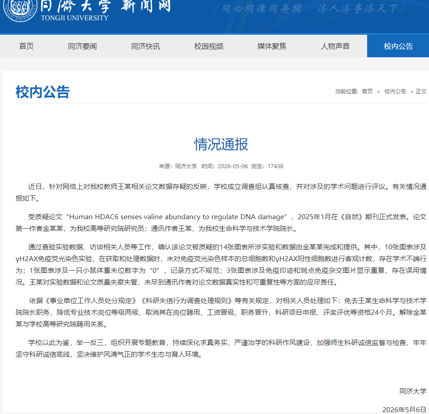Screen dimensions: 429x414
Task: Click the source text 来源：同济大学
Action: [x=177, y=166]
